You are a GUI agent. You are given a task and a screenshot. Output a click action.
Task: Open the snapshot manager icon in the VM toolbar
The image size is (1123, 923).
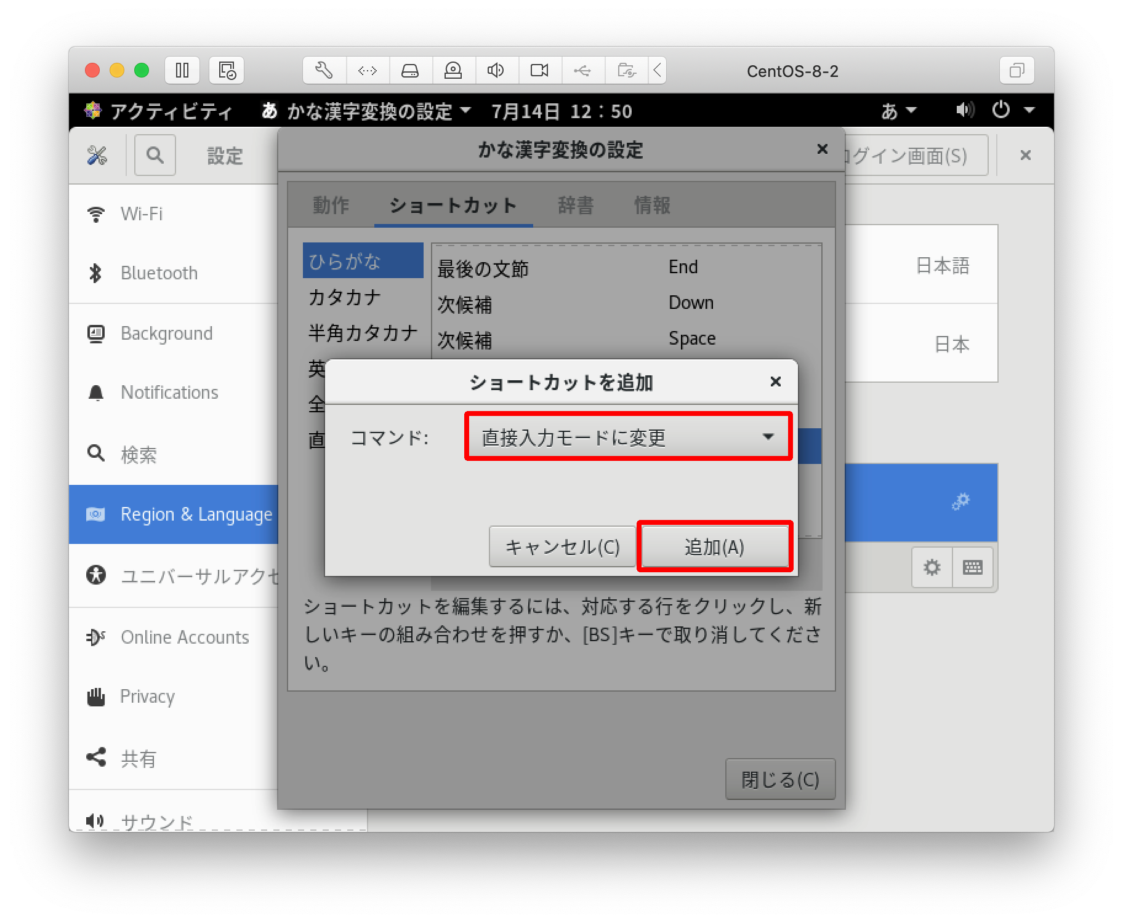tap(227, 70)
